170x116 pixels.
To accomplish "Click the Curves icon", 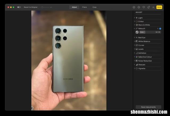I will click(136, 45).
